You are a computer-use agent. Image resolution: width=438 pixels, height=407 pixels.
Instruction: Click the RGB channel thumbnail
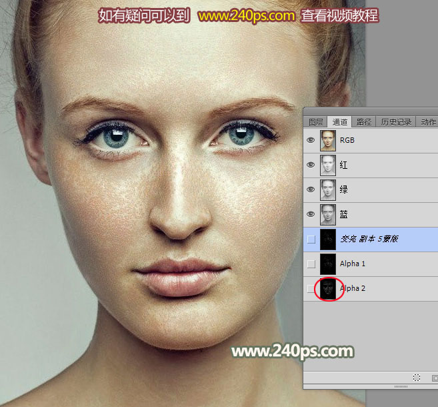(328, 140)
